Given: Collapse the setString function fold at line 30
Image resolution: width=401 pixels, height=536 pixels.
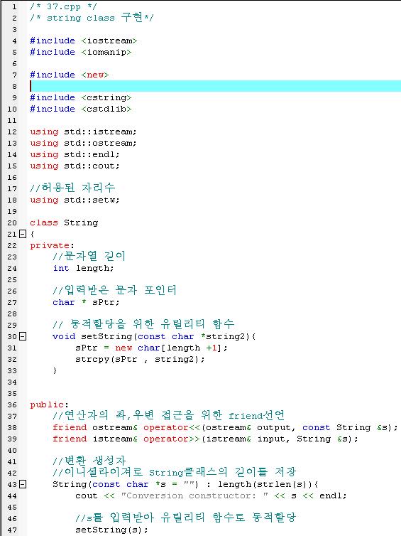Looking at the screenshot, I should [x=23, y=336].
